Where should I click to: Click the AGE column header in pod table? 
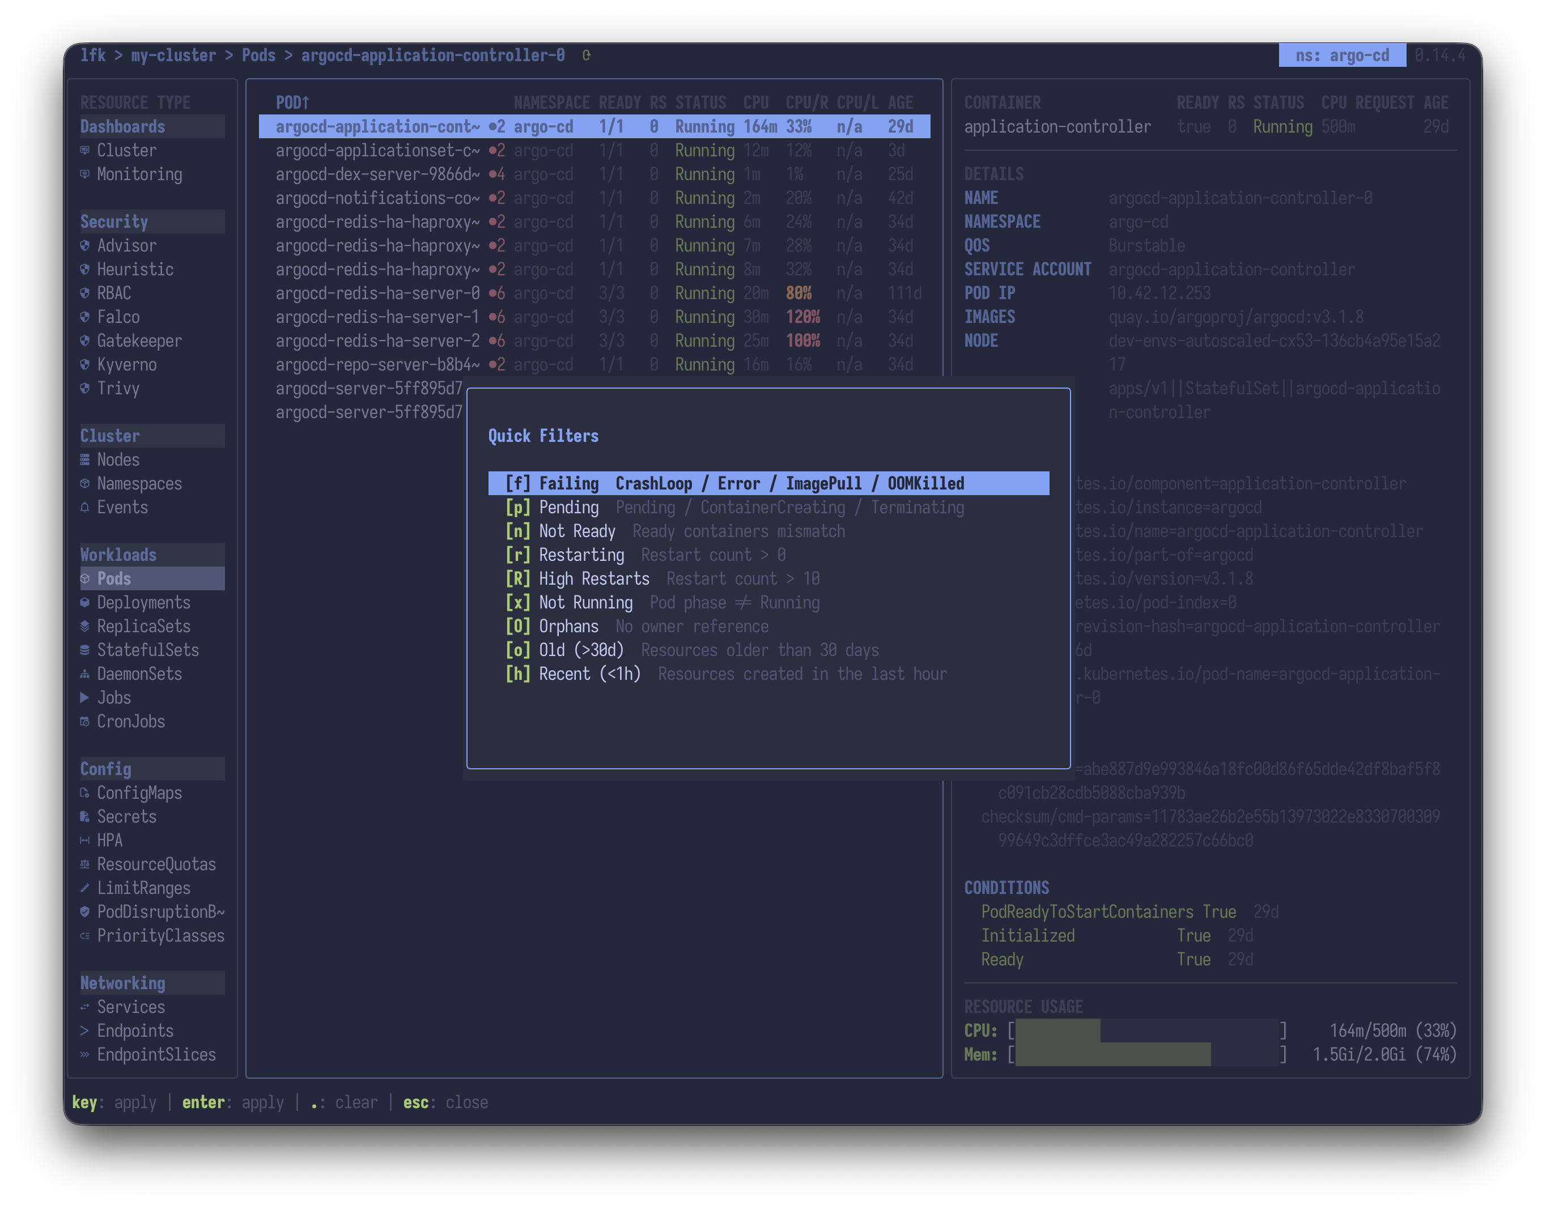pos(901,103)
